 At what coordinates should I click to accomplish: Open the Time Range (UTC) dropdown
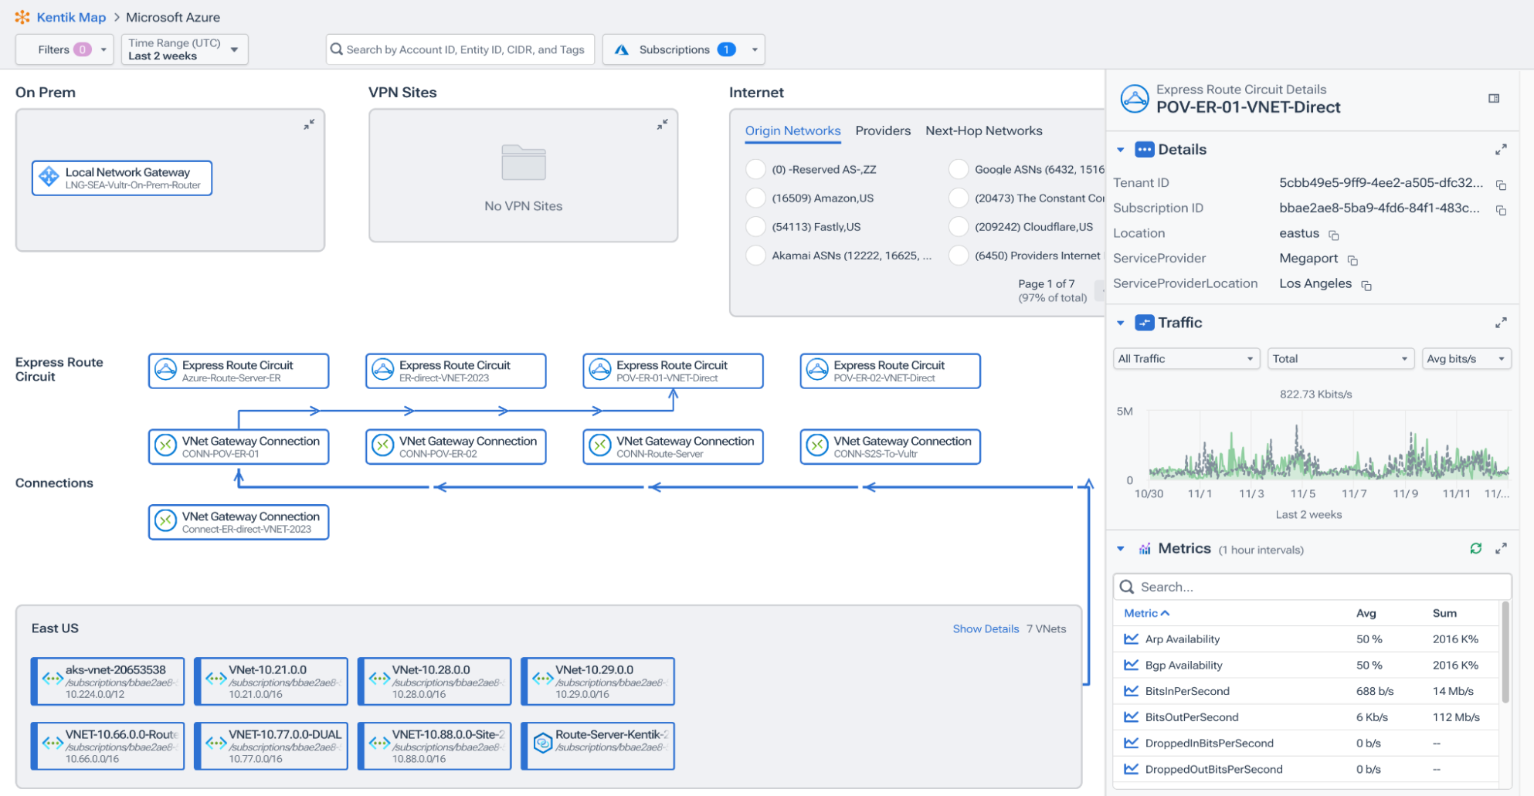[x=185, y=49]
